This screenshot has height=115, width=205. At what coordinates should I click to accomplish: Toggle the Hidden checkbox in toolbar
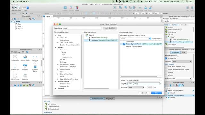point(161,13)
